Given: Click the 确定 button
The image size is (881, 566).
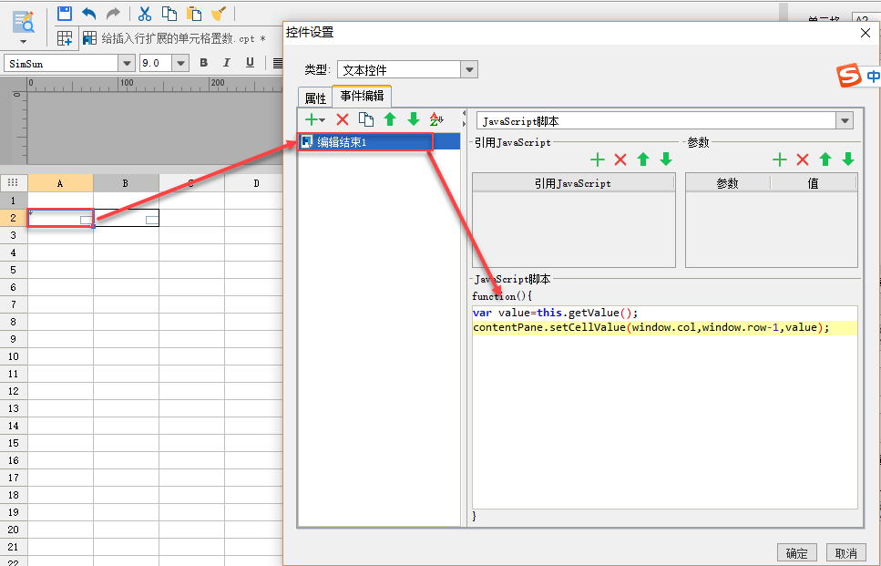Looking at the screenshot, I should point(796,553).
